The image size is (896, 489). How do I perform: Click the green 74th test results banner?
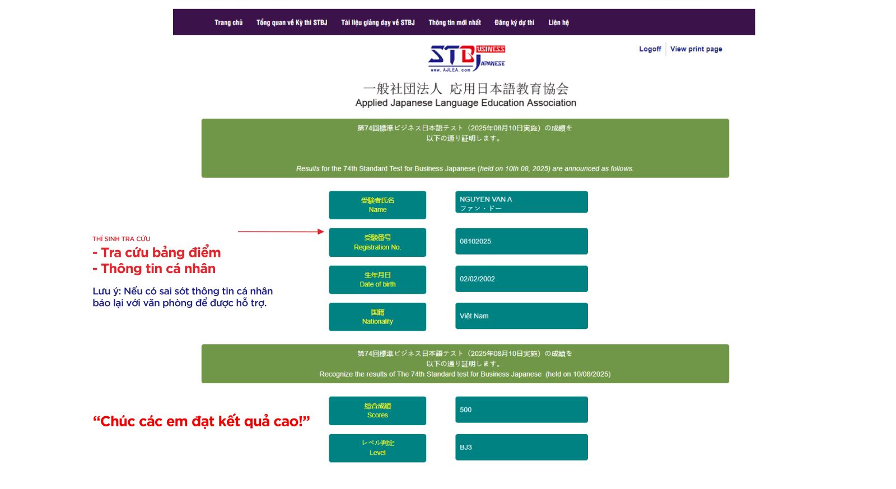pyautogui.click(x=465, y=148)
